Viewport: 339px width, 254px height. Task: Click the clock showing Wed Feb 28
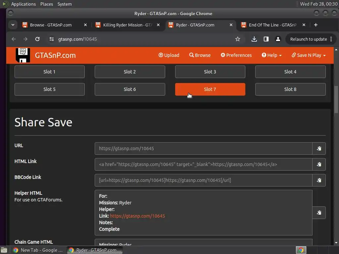(x=319, y=4)
